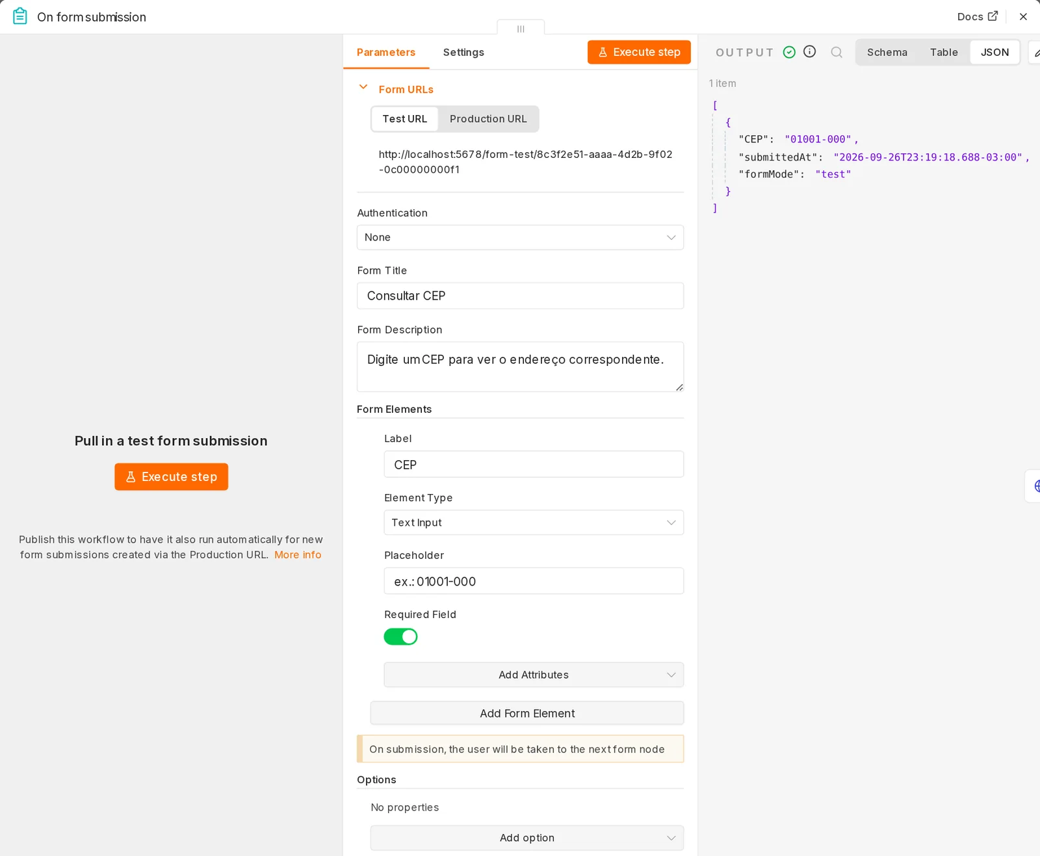This screenshot has width=1040, height=856.
Task: Open the More info link
Action: pos(298,554)
